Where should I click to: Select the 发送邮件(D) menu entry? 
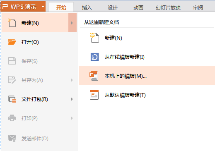click(39, 139)
